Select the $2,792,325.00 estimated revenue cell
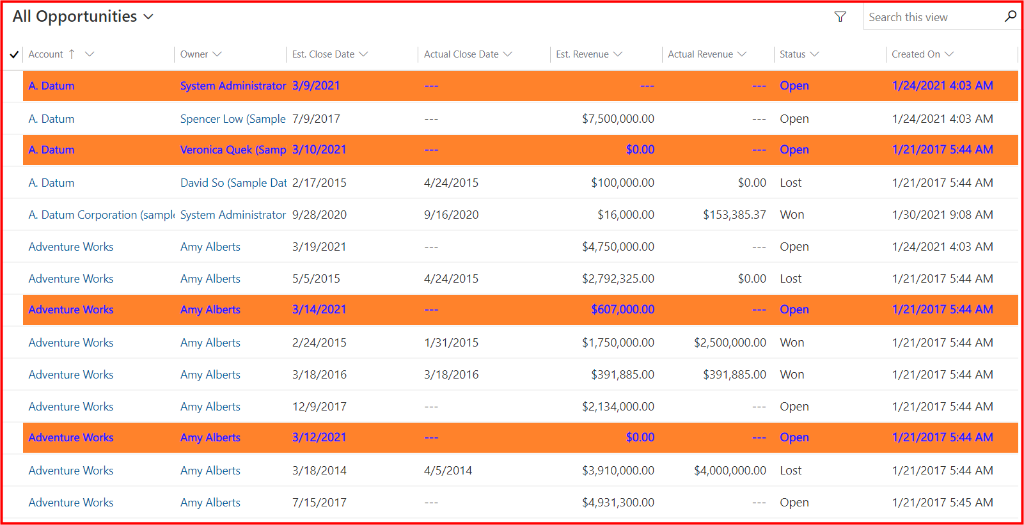The height and width of the screenshot is (525, 1024). 618,279
